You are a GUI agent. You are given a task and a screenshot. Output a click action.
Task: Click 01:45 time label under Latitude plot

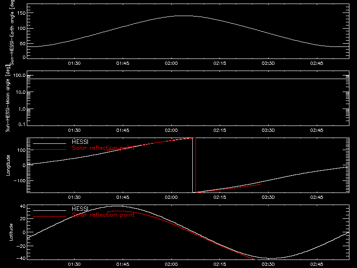(x=123, y=264)
